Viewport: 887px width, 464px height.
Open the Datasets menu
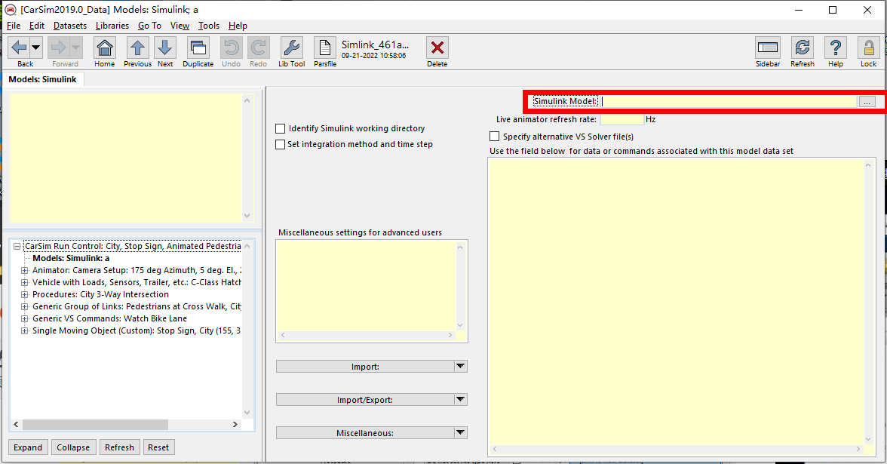70,26
